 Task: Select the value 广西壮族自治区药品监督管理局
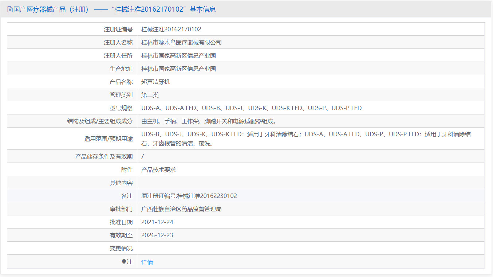tap(181, 209)
